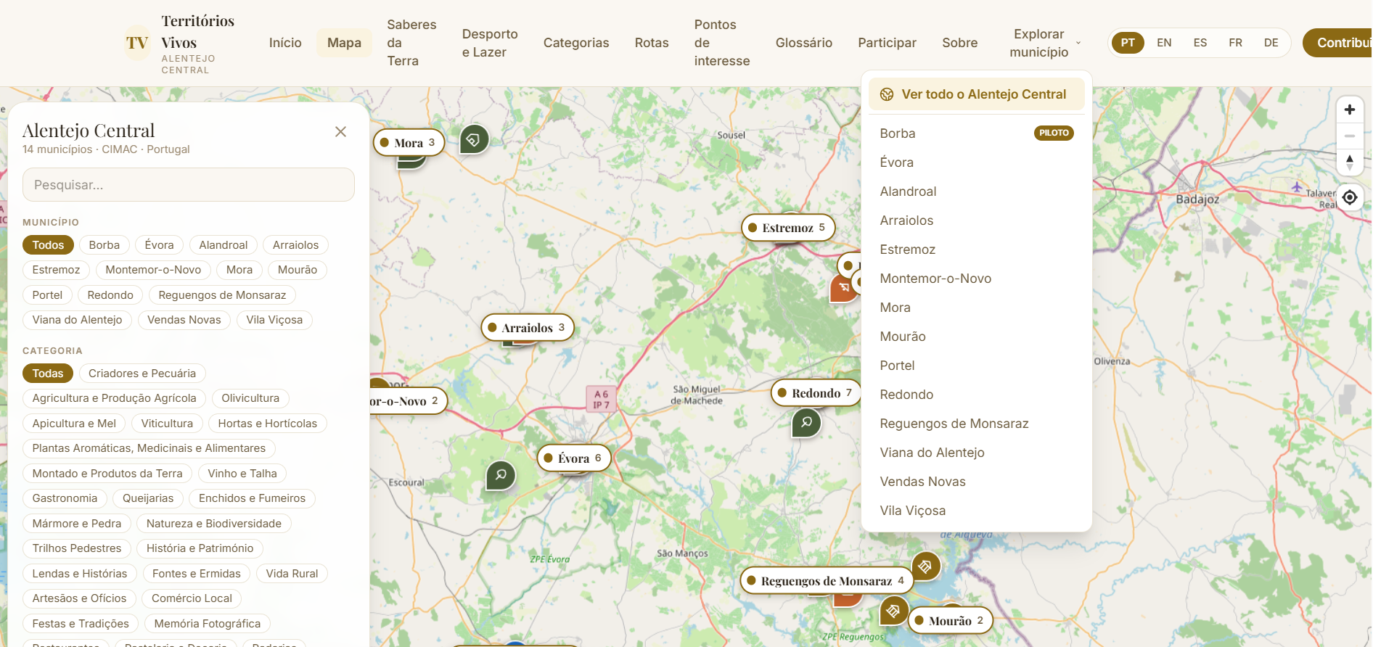Image resolution: width=1373 pixels, height=647 pixels.
Task: Click the orange marker below Estremoz
Action: (842, 288)
